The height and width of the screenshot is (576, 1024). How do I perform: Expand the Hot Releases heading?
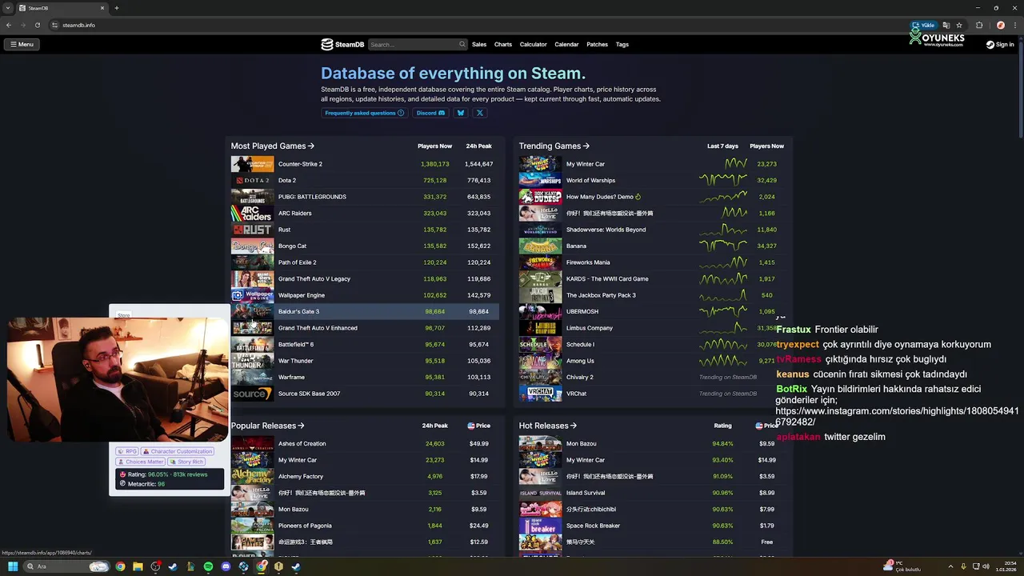(x=548, y=426)
